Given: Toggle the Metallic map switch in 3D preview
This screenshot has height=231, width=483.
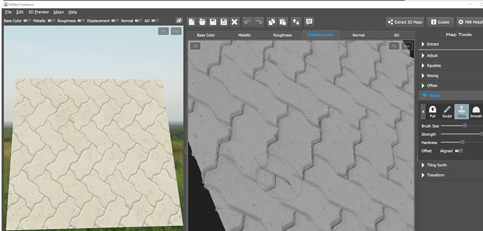Looking at the screenshot, I should coord(51,21).
